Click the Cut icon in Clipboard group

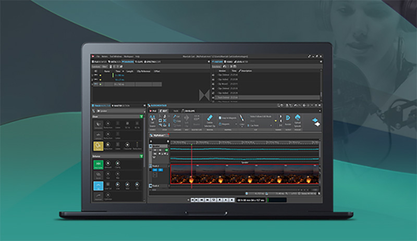click(175, 117)
